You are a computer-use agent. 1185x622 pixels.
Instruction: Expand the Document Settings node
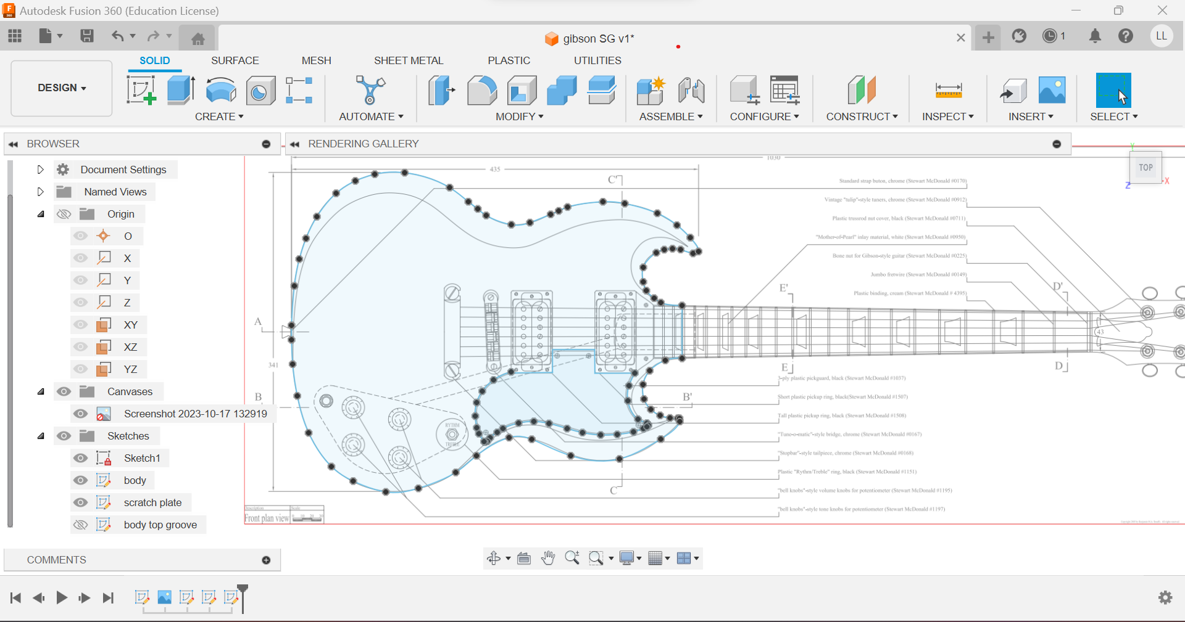tap(41, 170)
